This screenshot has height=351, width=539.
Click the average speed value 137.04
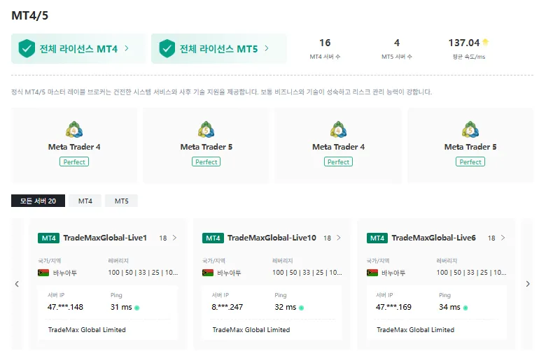point(463,43)
